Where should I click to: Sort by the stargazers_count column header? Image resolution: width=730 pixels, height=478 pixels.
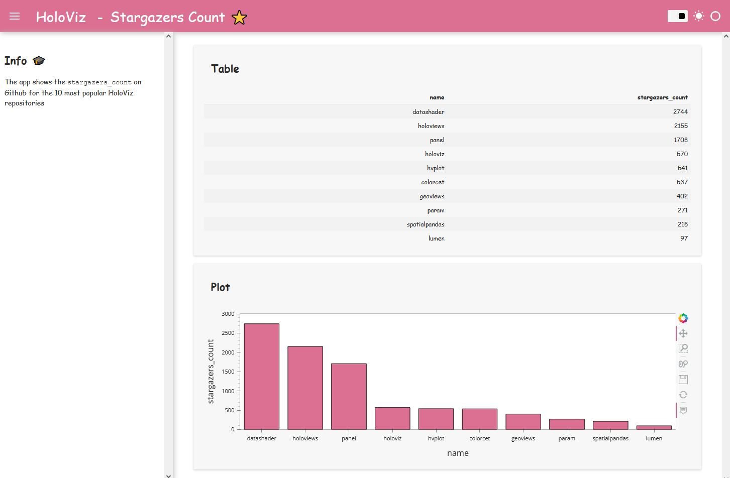click(x=662, y=97)
